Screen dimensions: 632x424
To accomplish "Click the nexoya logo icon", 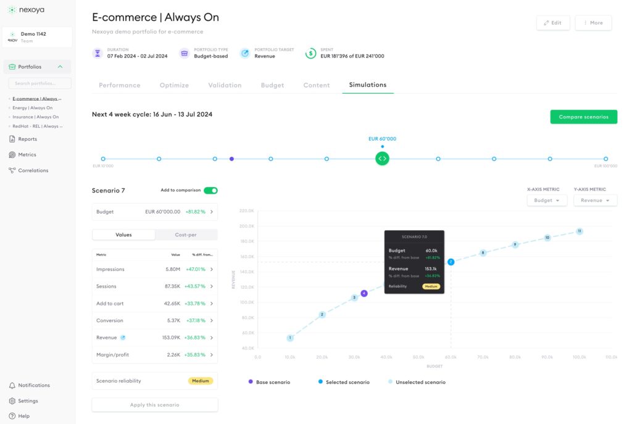I will coord(12,10).
